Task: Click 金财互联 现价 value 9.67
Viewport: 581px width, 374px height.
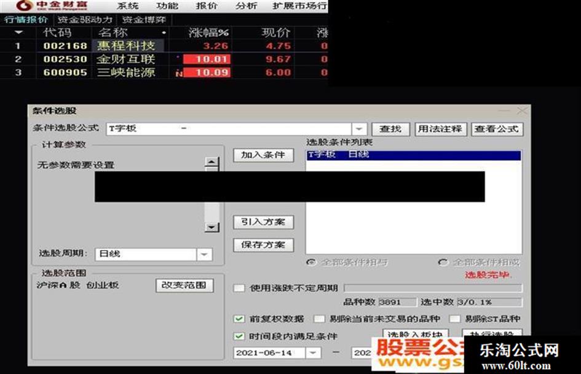Action: 279,59
